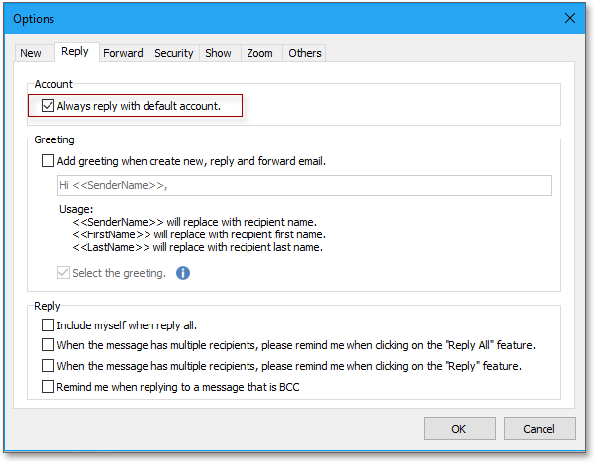The image size is (595, 463).
Task: Close the Options dialog with the X
Action: click(570, 18)
